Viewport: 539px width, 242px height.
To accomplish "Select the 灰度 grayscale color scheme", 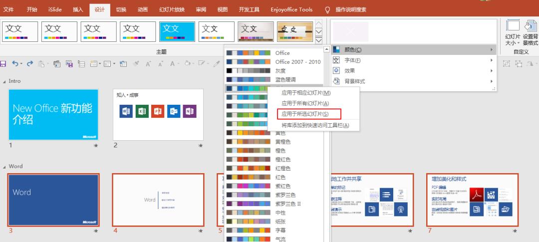I will click(x=274, y=71).
